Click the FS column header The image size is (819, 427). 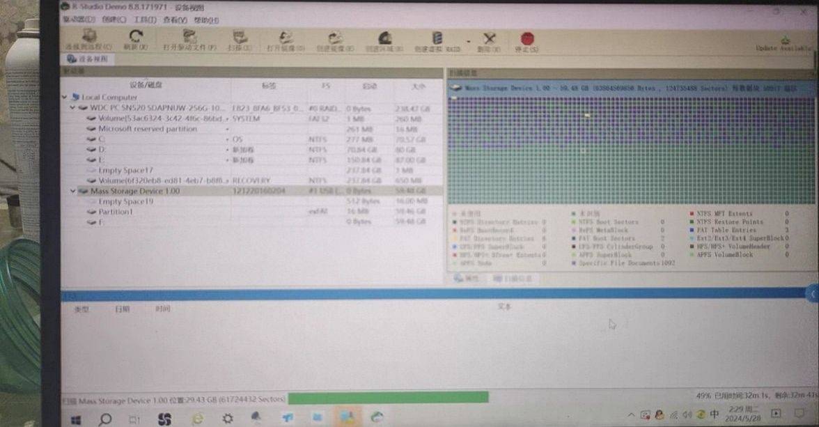pyautogui.click(x=326, y=86)
